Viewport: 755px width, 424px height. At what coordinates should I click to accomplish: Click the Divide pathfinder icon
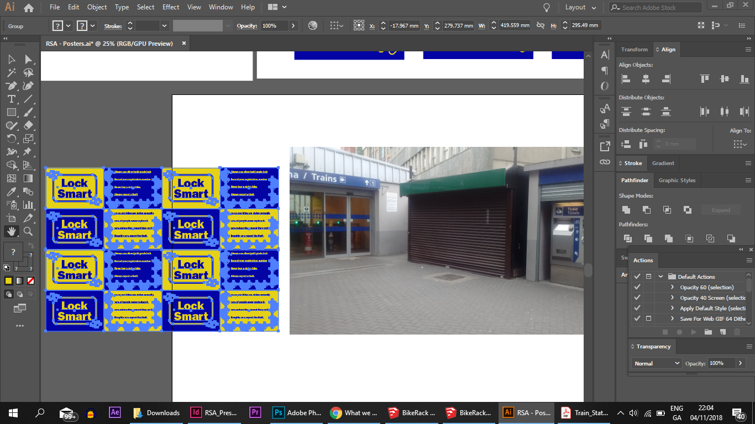[x=627, y=239]
